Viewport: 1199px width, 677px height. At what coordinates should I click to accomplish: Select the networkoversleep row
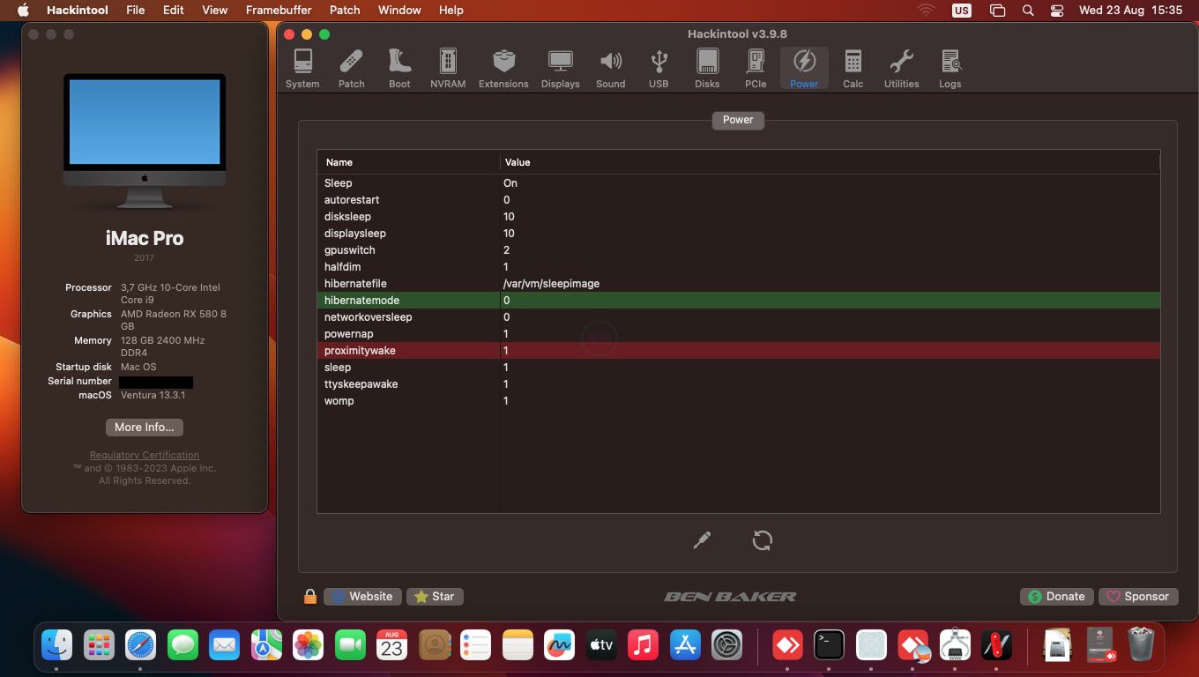click(x=739, y=317)
